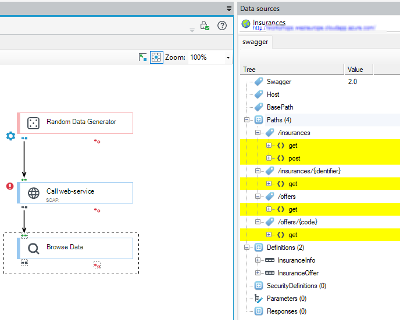Image resolution: width=400 pixels, height=320 pixels.
Task: Switch to the swagger tab
Action: coord(255,42)
